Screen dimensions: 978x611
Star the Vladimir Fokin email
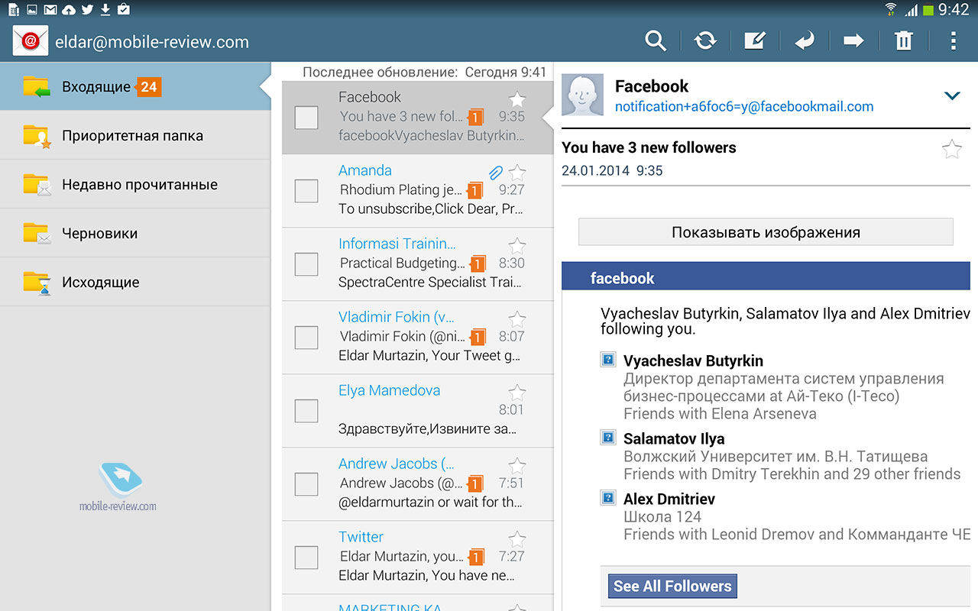[x=517, y=318]
